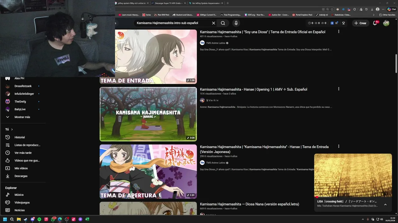Expand the miniplayer playlist chevron

pyautogui.click(x=385, y=204)
